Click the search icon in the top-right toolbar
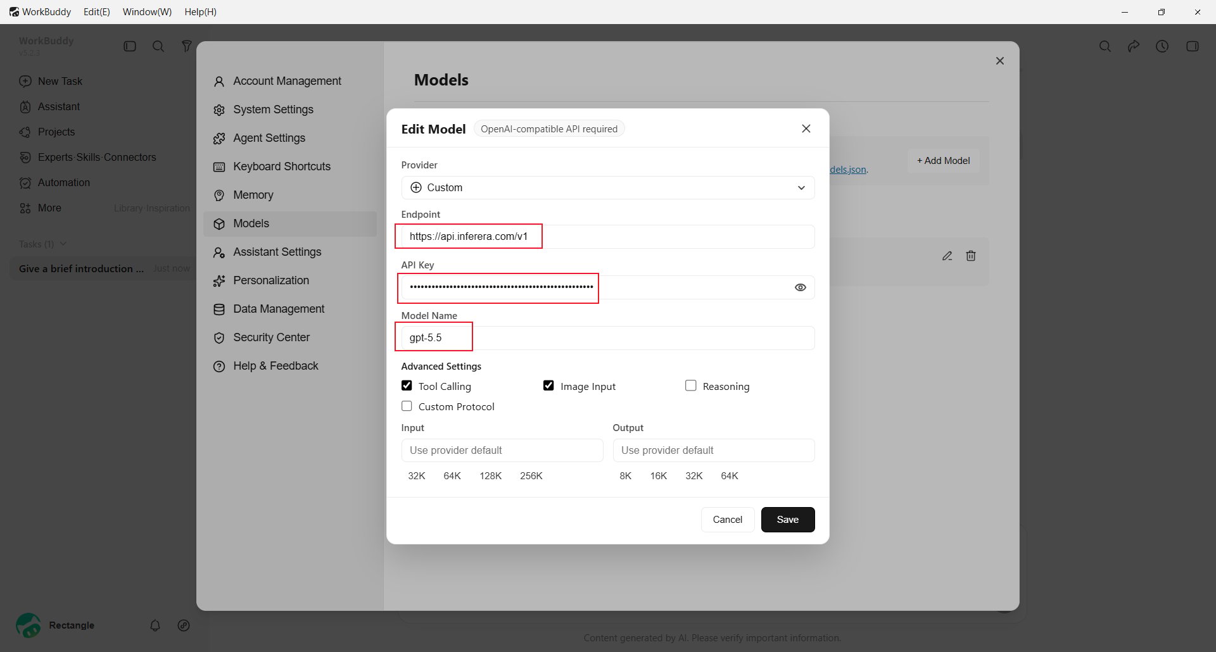 1105,46
